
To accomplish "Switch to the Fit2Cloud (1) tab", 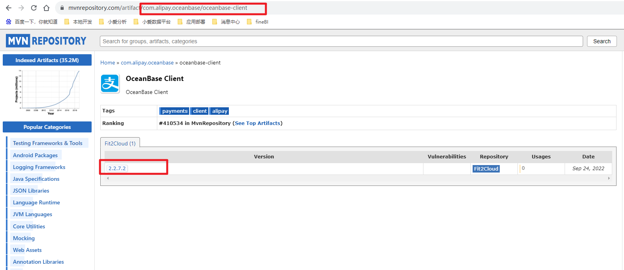I will [120, 143].
